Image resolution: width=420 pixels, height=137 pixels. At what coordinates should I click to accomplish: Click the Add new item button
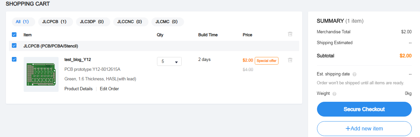[x=364, y=128]
